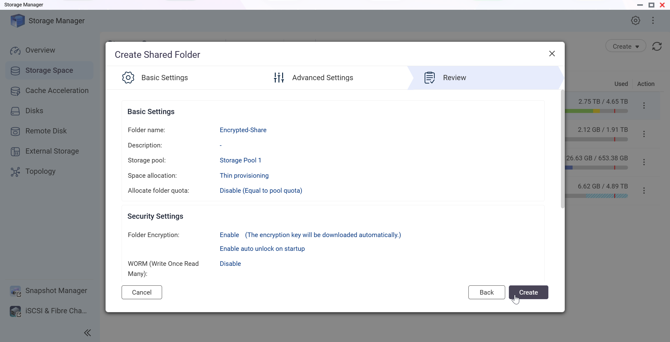Open Remote Disk in the sidebar

point(49,131)
